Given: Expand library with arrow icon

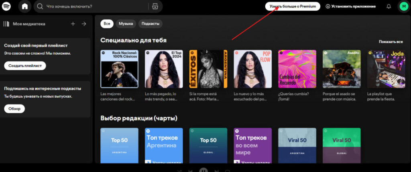Looking at the screenshot, I should (x=84, y=24).
